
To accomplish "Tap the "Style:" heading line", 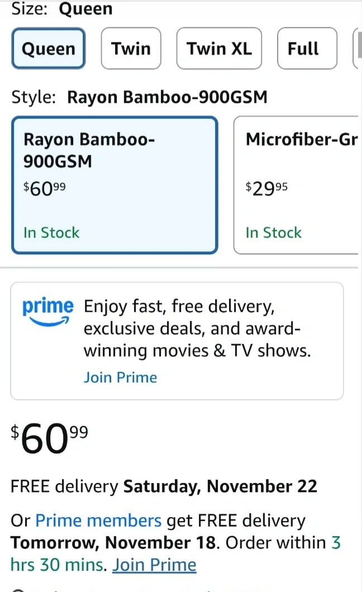I will [x=139, y=97].
